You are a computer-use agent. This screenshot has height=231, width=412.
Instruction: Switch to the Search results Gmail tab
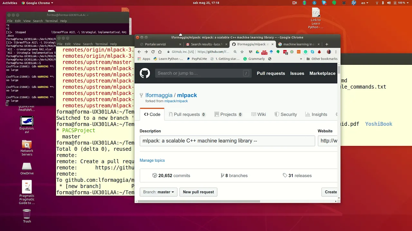click(x=206, y=44)
